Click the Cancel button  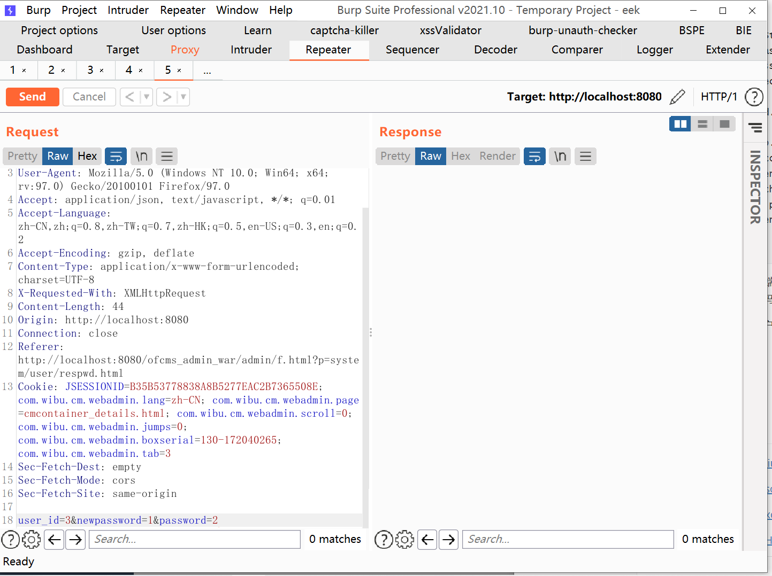coord(89,97)
